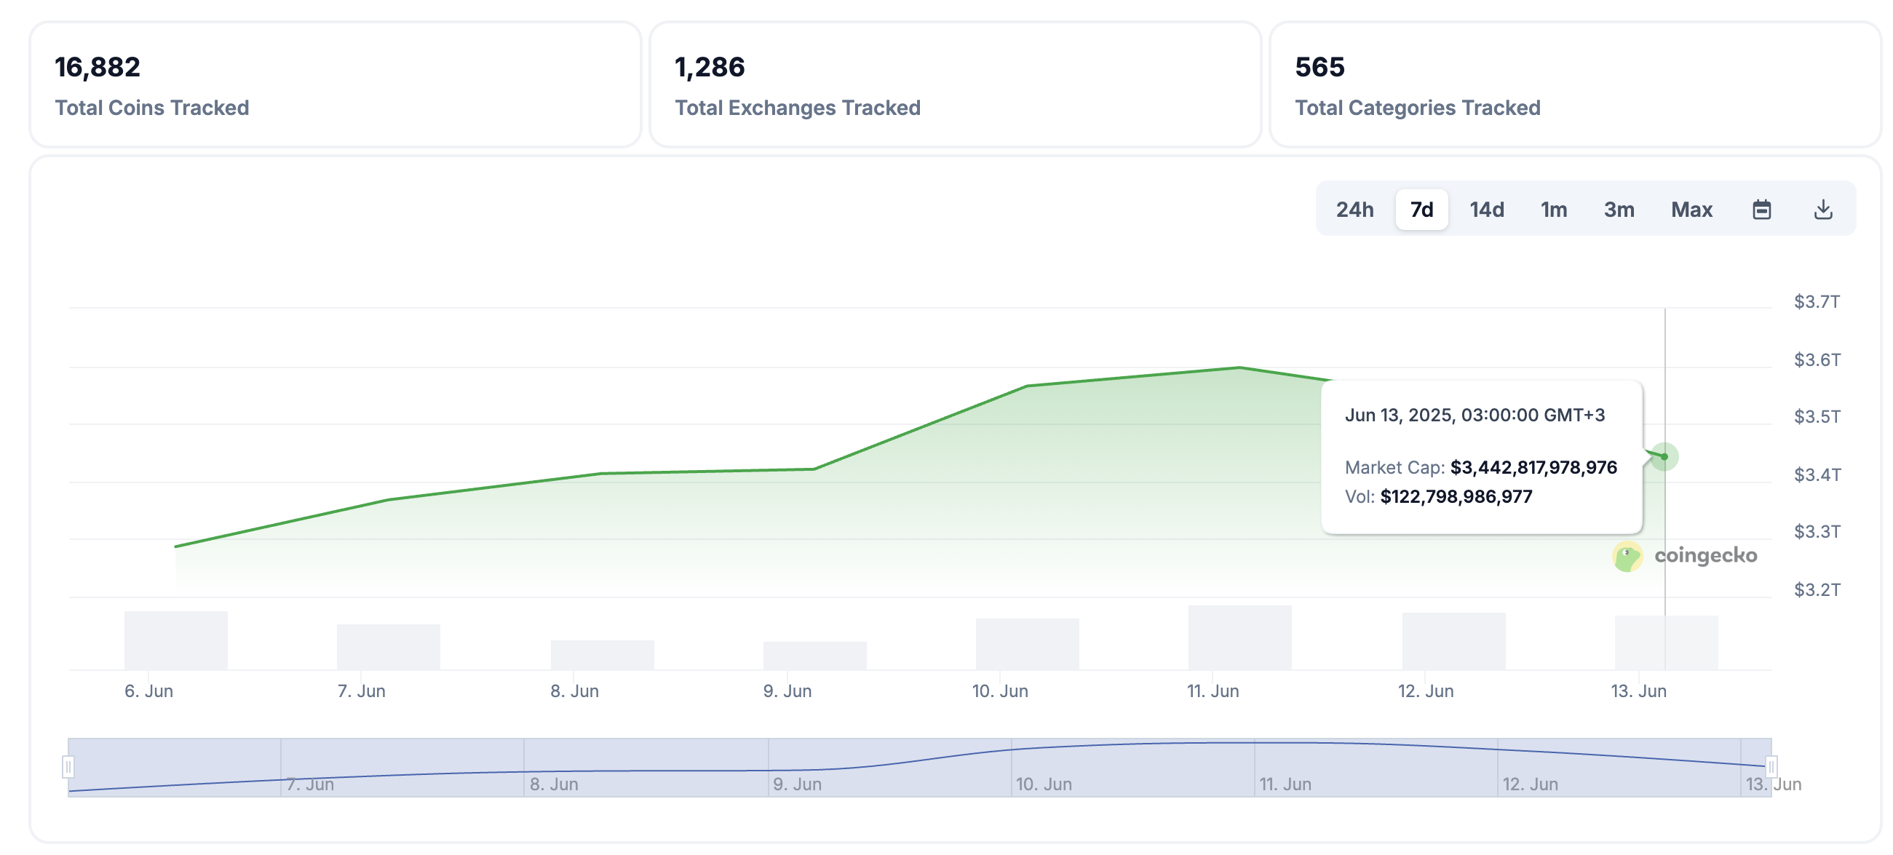
Task: Click the highlighted Jun 13 data point
Action: point(1664,457)
